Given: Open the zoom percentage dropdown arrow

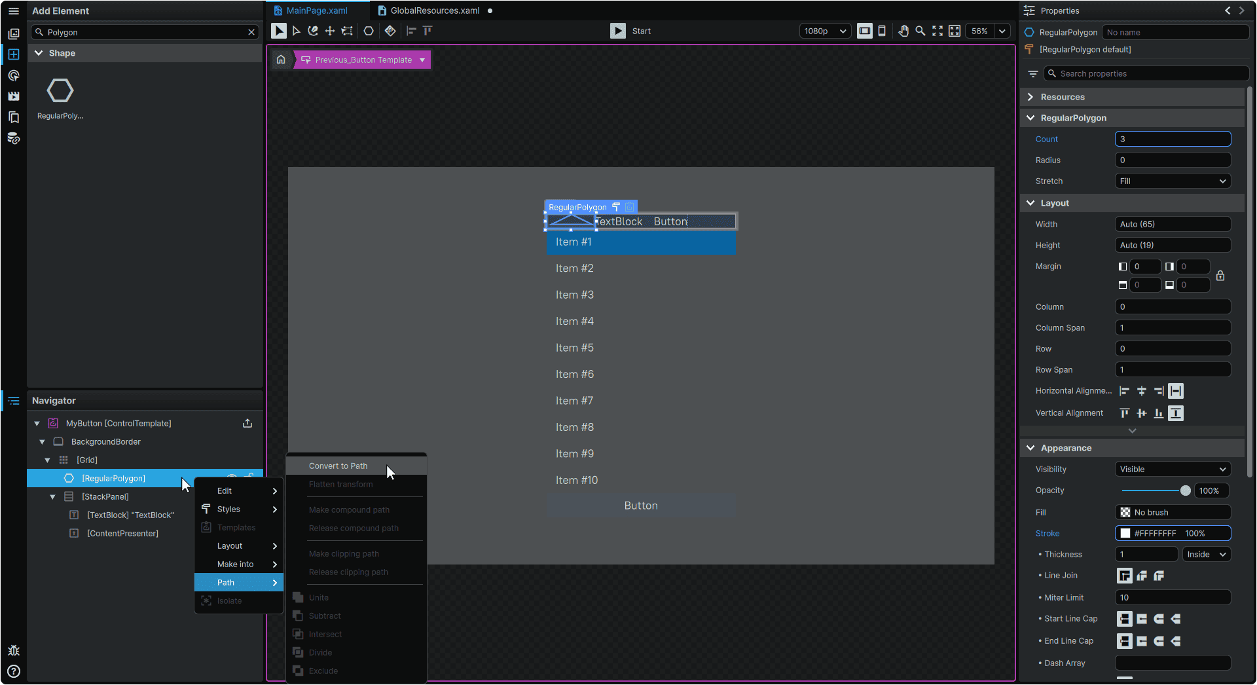Looking at the screenshot, I should pyautogui.click(x=1002, y=31).
